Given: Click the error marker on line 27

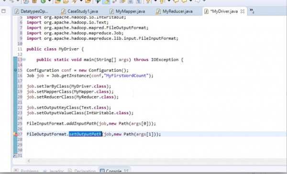Looking at the screenshot, I should pyautogui.click(x=15, y=134).
